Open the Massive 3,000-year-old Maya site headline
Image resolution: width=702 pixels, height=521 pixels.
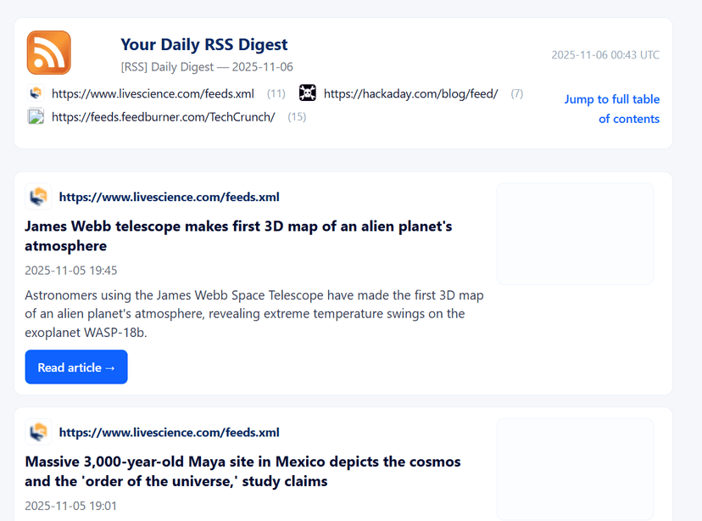(x=242, y=472)
